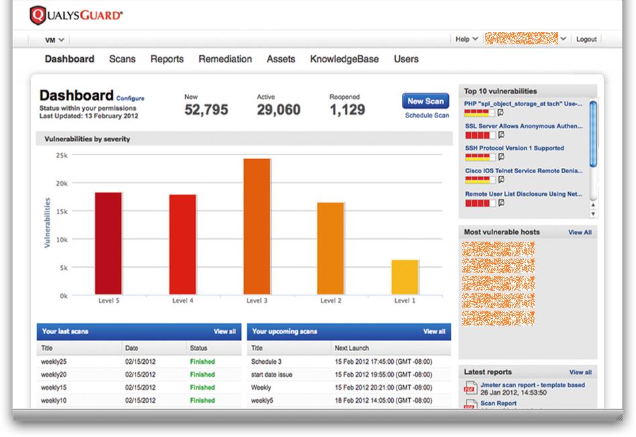The height and width of the screenshot is (437, 636).
Task: Click the Level 4 bar in the severity chart
Action: 182,244
